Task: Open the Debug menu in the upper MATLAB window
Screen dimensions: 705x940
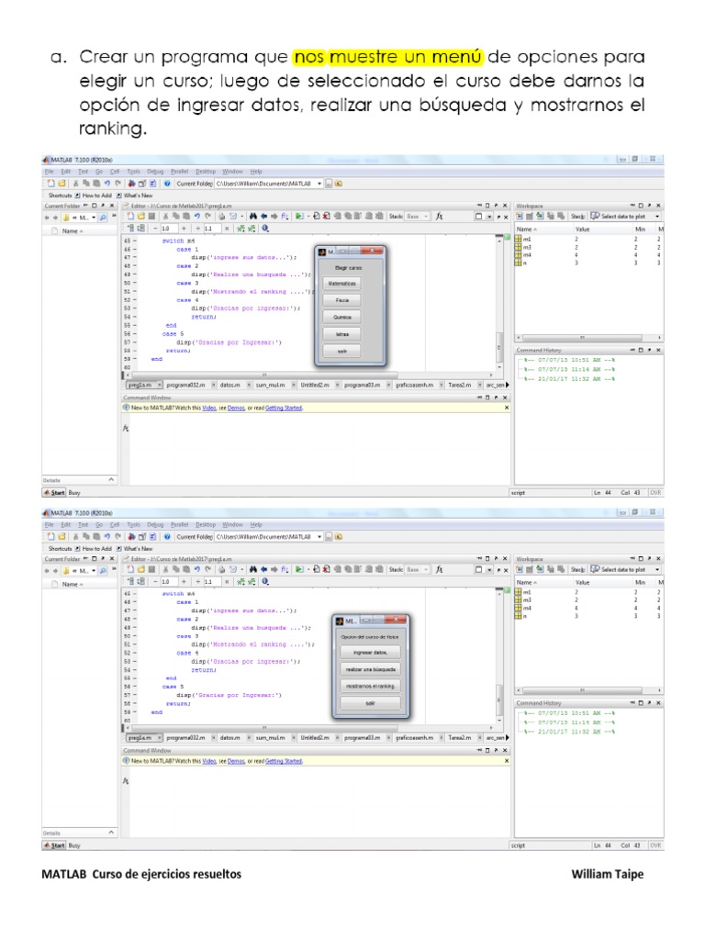Action: 153,171
